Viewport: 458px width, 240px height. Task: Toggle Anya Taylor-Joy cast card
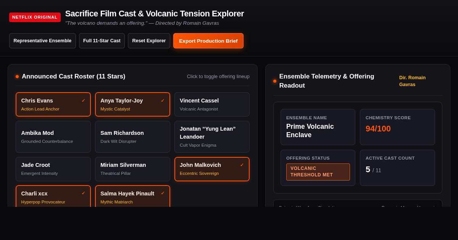(x=132, y=104)
